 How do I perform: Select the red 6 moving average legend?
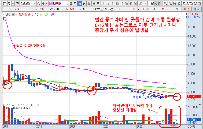pos(32,14)
